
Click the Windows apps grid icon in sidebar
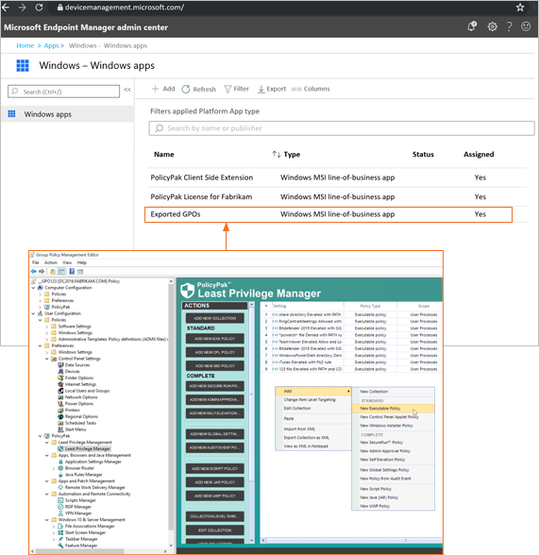pos(11,113)
